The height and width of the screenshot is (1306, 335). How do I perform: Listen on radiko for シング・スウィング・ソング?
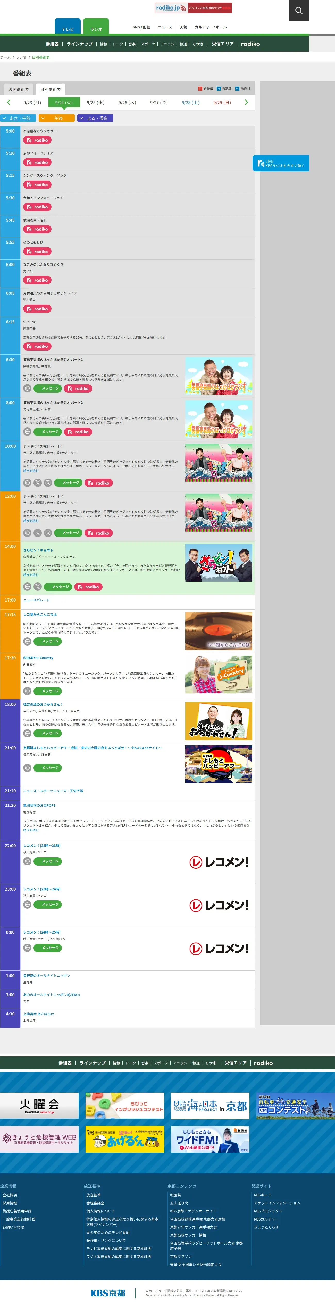tap(37, 184)
